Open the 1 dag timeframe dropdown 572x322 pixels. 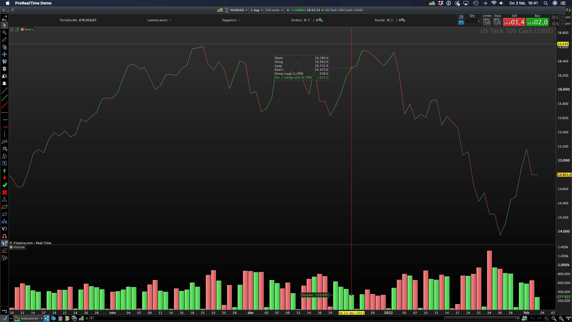[x=256, y=10]
